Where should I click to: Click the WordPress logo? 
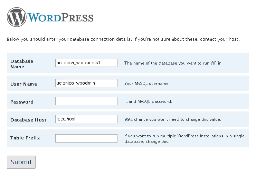tap(50, 17)
